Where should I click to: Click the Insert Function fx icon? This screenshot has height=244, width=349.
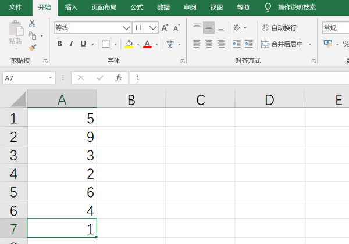(x=119, y=78)
